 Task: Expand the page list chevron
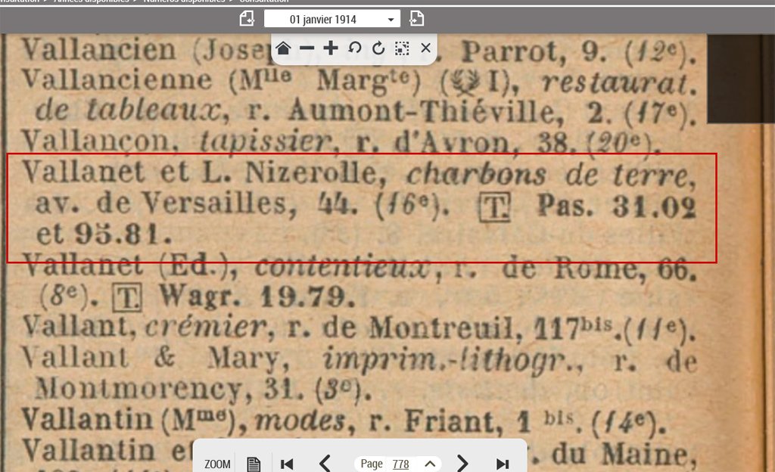point(430,464)
